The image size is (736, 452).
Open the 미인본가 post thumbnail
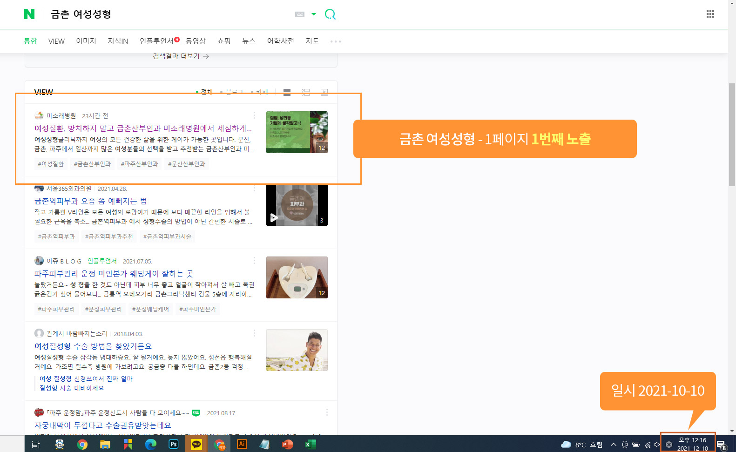pos(297,277)
